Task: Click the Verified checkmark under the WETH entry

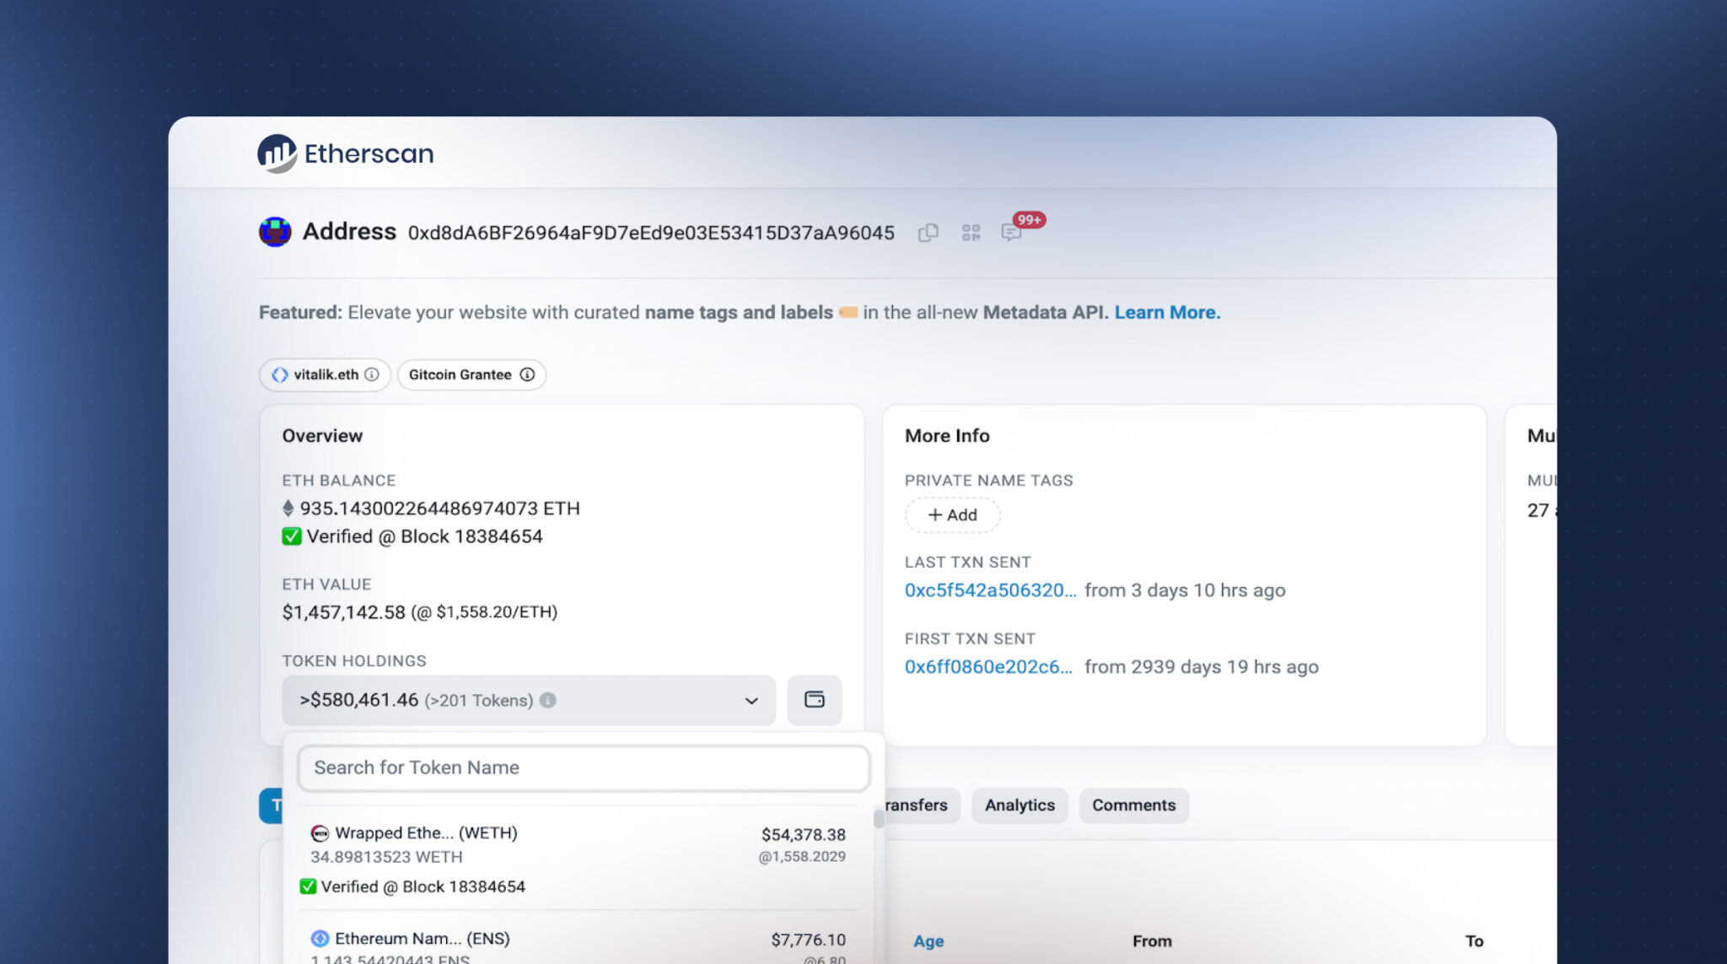Action: point(307,886)
